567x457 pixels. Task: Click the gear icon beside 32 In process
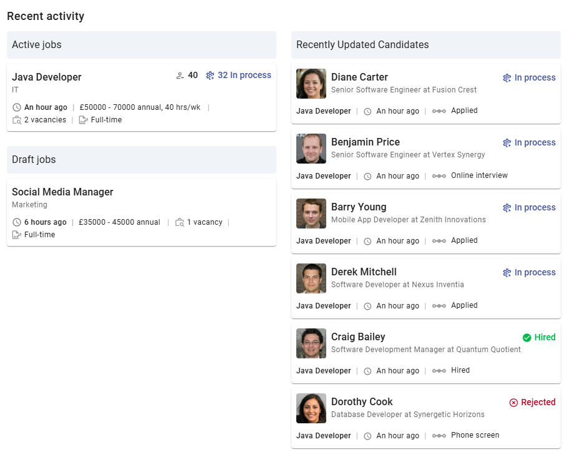tap(210, 76)
